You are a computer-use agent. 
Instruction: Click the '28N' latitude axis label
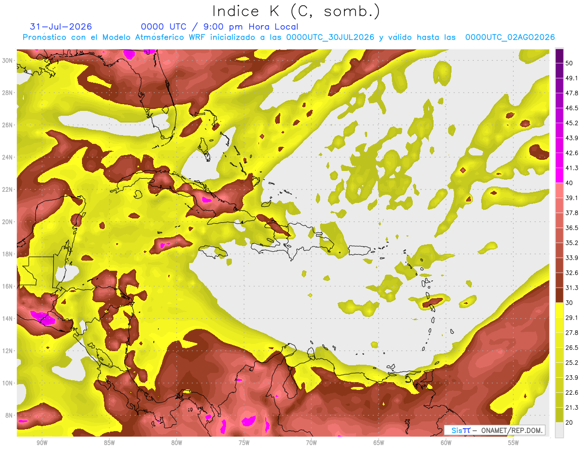pos(7,93)
